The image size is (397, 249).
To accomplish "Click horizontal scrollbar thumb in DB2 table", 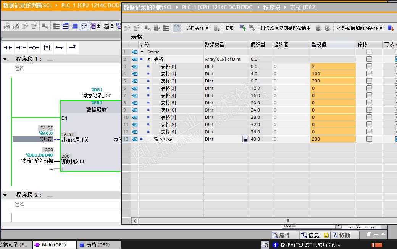I will coord(288,221).
